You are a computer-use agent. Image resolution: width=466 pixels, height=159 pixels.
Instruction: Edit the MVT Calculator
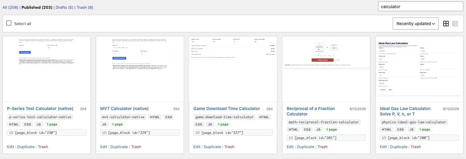(x=104, y=147)
